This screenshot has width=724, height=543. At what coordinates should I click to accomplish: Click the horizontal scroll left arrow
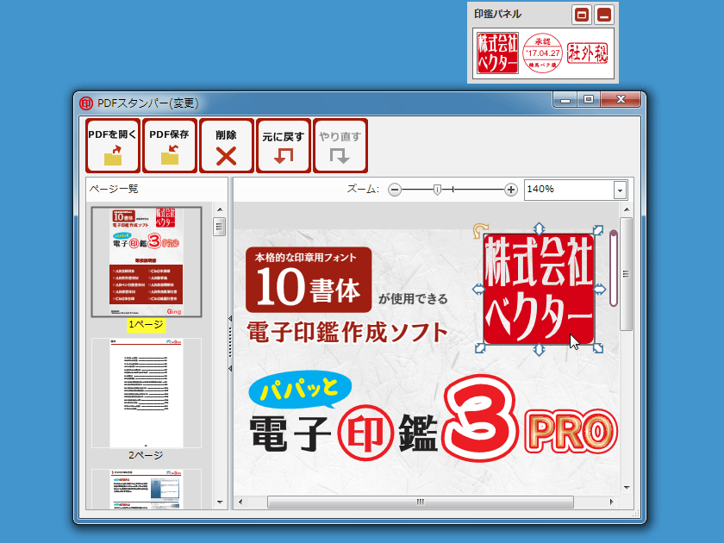click(x=240, y=502)
